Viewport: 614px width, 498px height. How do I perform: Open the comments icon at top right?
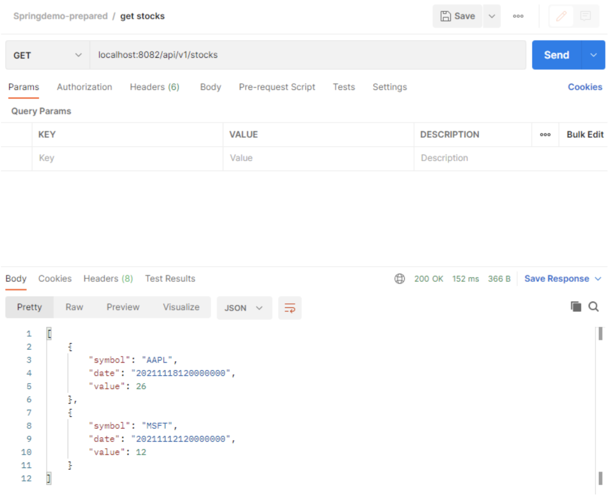tap(585, 16)
